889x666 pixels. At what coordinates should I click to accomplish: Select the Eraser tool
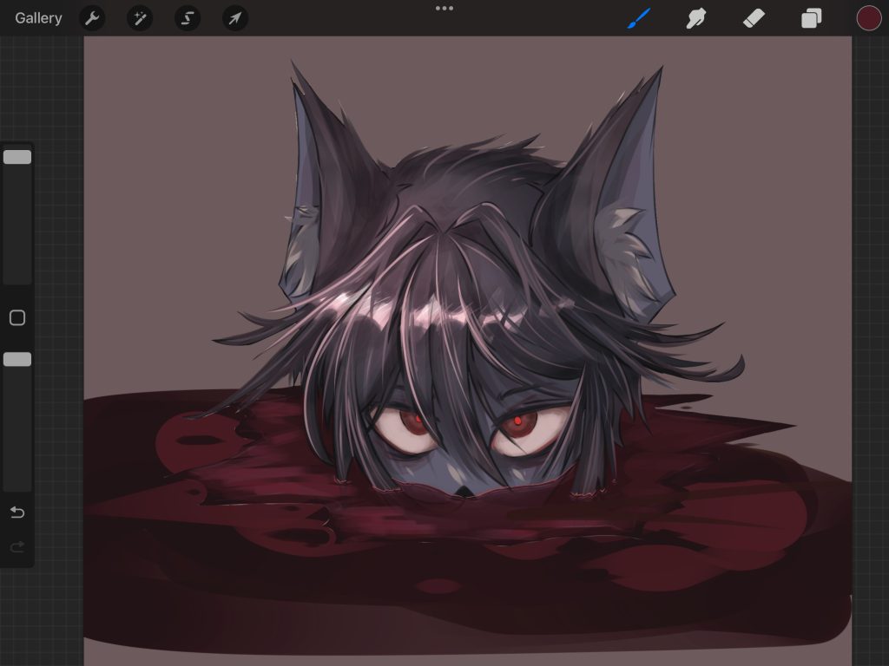[x=754, y=18]
